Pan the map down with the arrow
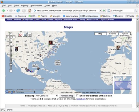 pos(11,40)
